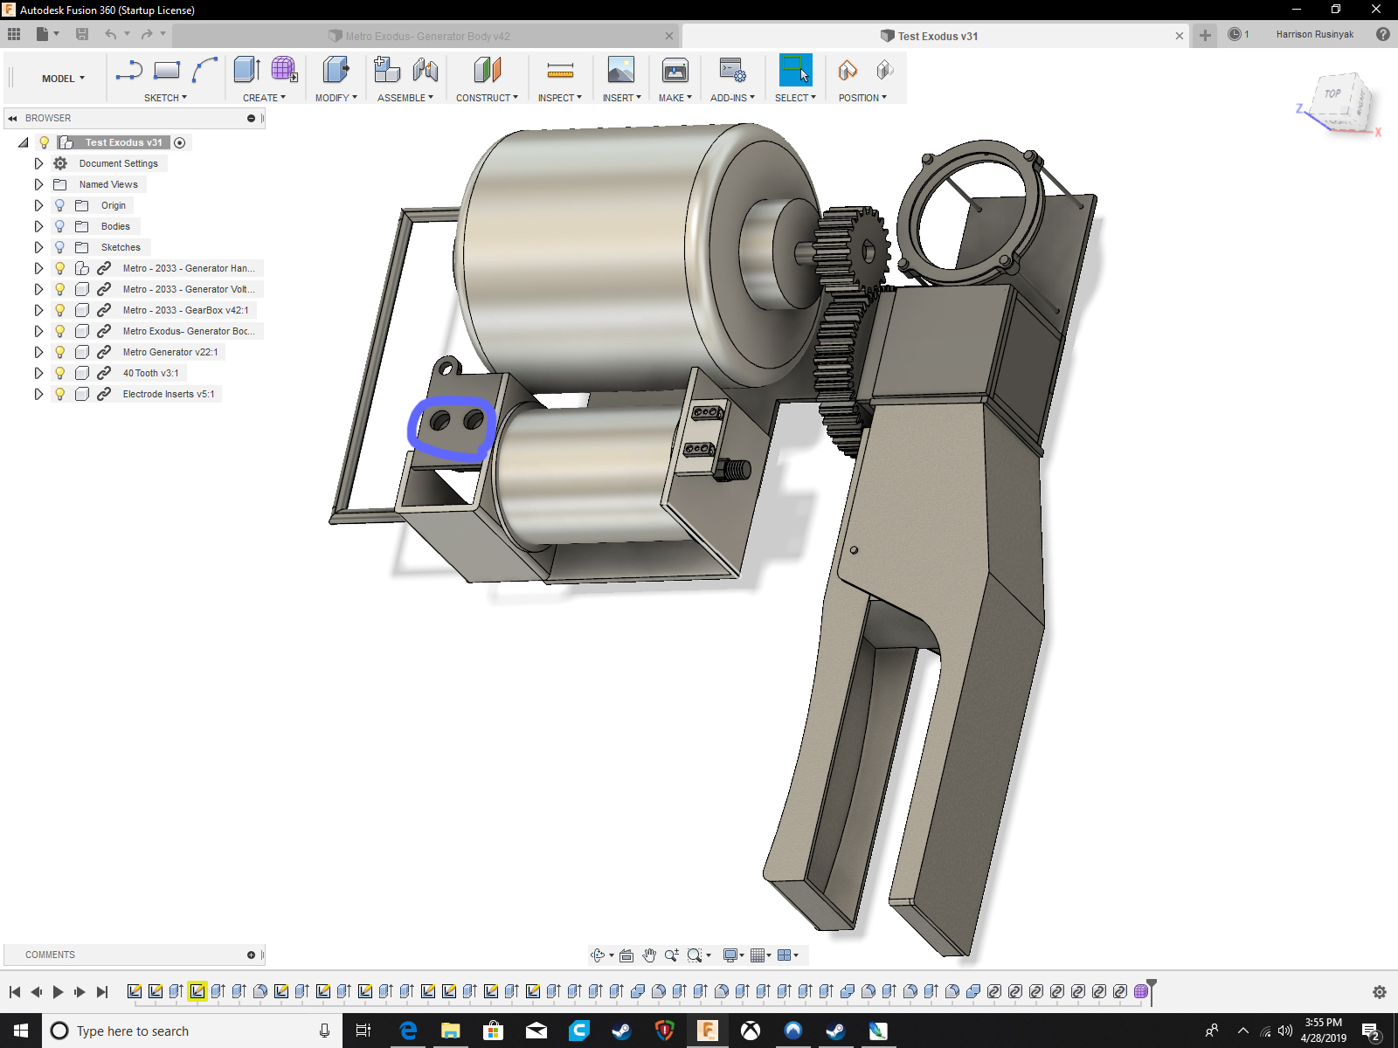Open the SKETCH menu

165,98
